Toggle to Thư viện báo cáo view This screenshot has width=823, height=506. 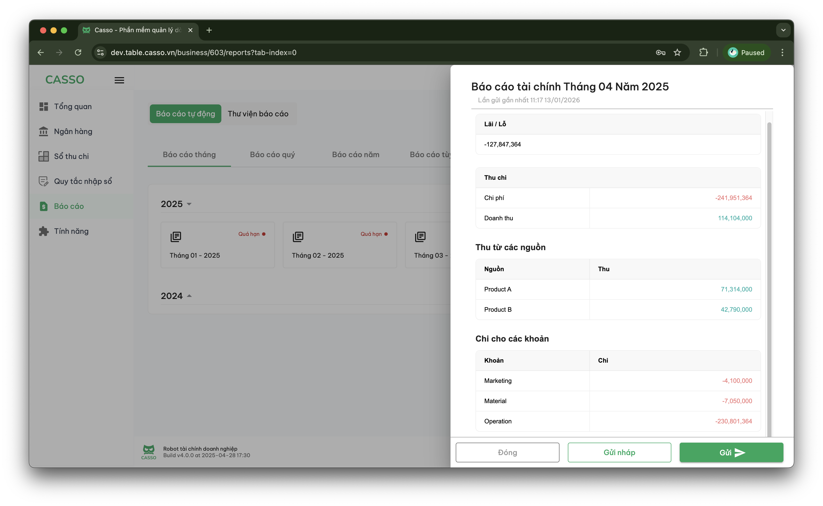[x=258, y=114]
